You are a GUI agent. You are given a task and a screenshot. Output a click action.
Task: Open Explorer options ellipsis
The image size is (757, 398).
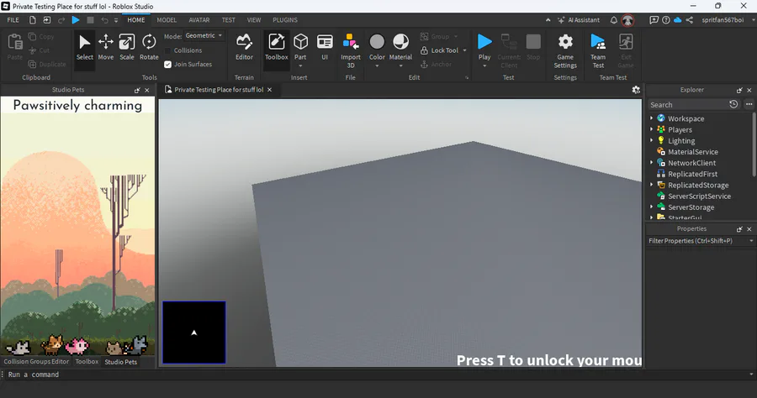coord(749,104)
